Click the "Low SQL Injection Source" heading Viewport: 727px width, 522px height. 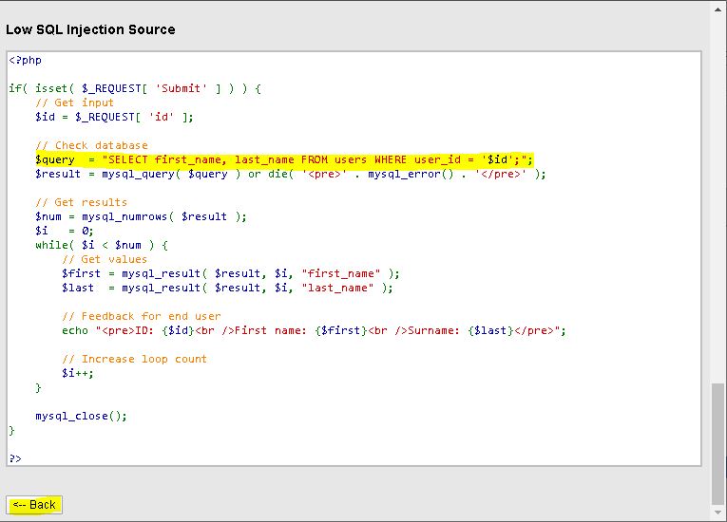(x=90, y=29)
